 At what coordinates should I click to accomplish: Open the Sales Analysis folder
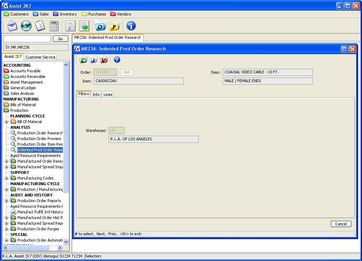coord(19,93)
